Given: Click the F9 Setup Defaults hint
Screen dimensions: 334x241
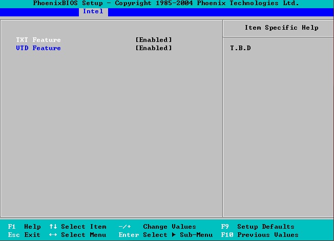Looking at the screenshot, I should pyautogui.click(x=258, y=227).
